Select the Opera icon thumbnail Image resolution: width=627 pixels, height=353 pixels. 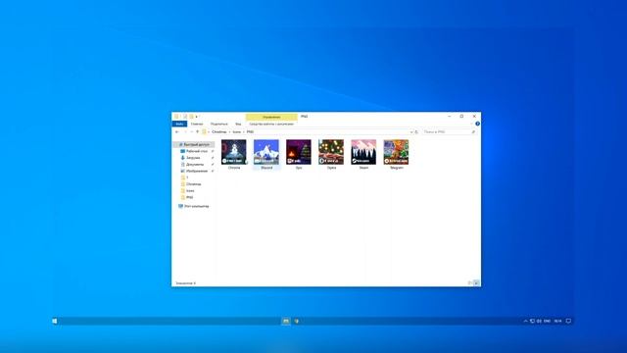coord(331,152)
